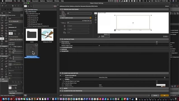Click the rotation angle input field
Image resolution: width=179 pixels, height=101 pixels.
pos(105,36)
